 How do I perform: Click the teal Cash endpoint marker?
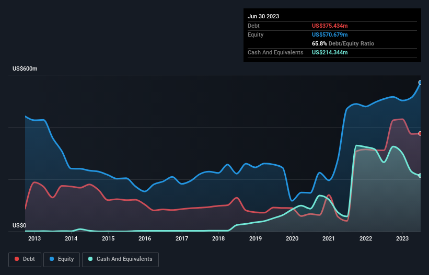point(420,175)
